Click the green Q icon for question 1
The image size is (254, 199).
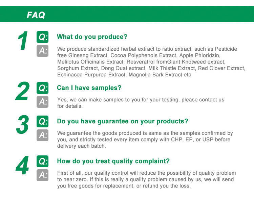pyautogui.click(x=42, y=37)
